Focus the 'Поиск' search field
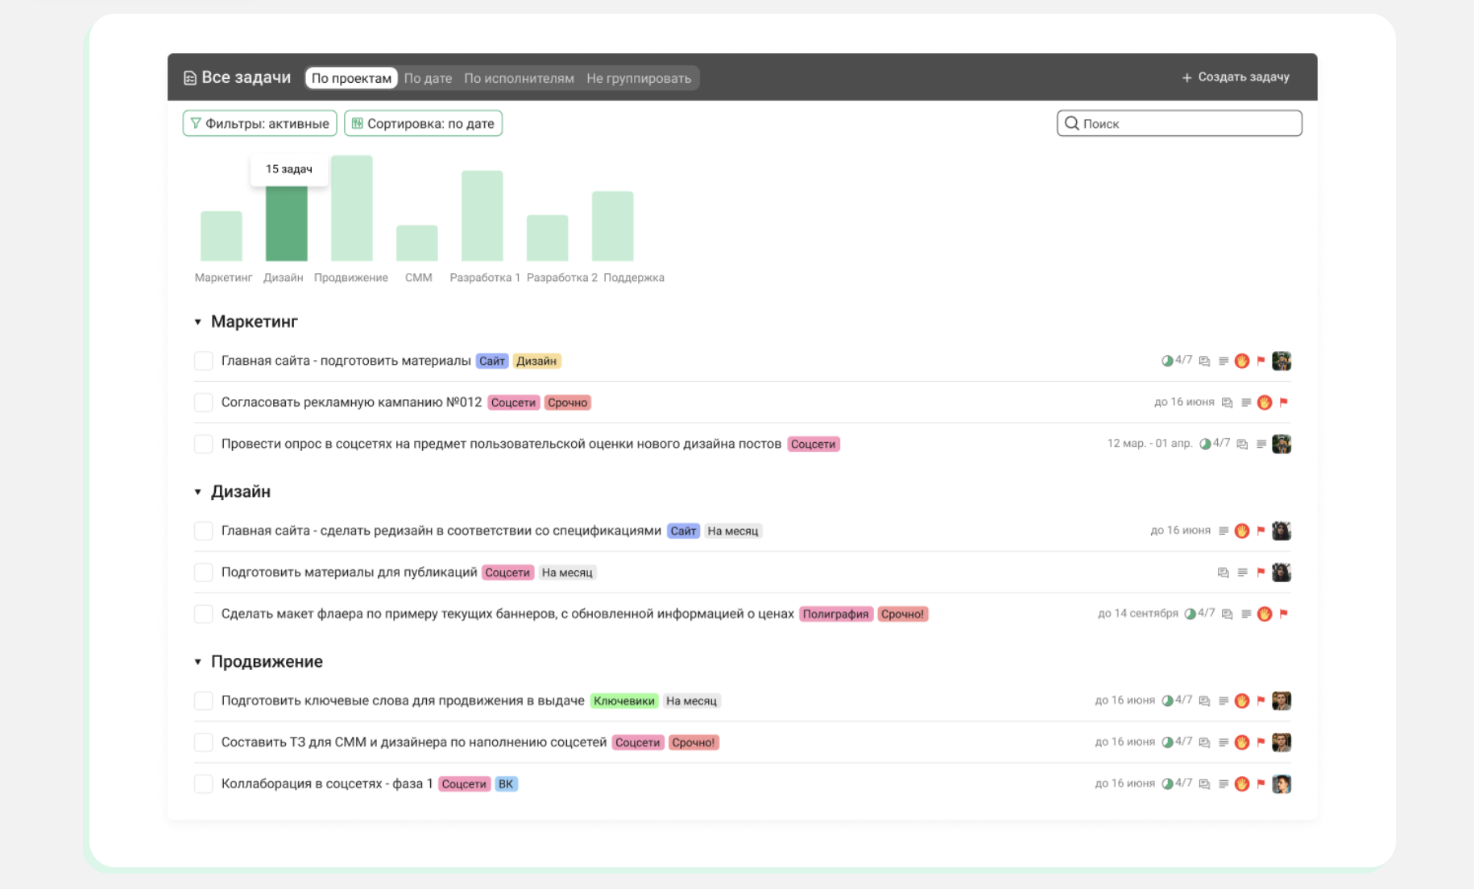Viewport: 1474px width, 889px height. 1179,123
